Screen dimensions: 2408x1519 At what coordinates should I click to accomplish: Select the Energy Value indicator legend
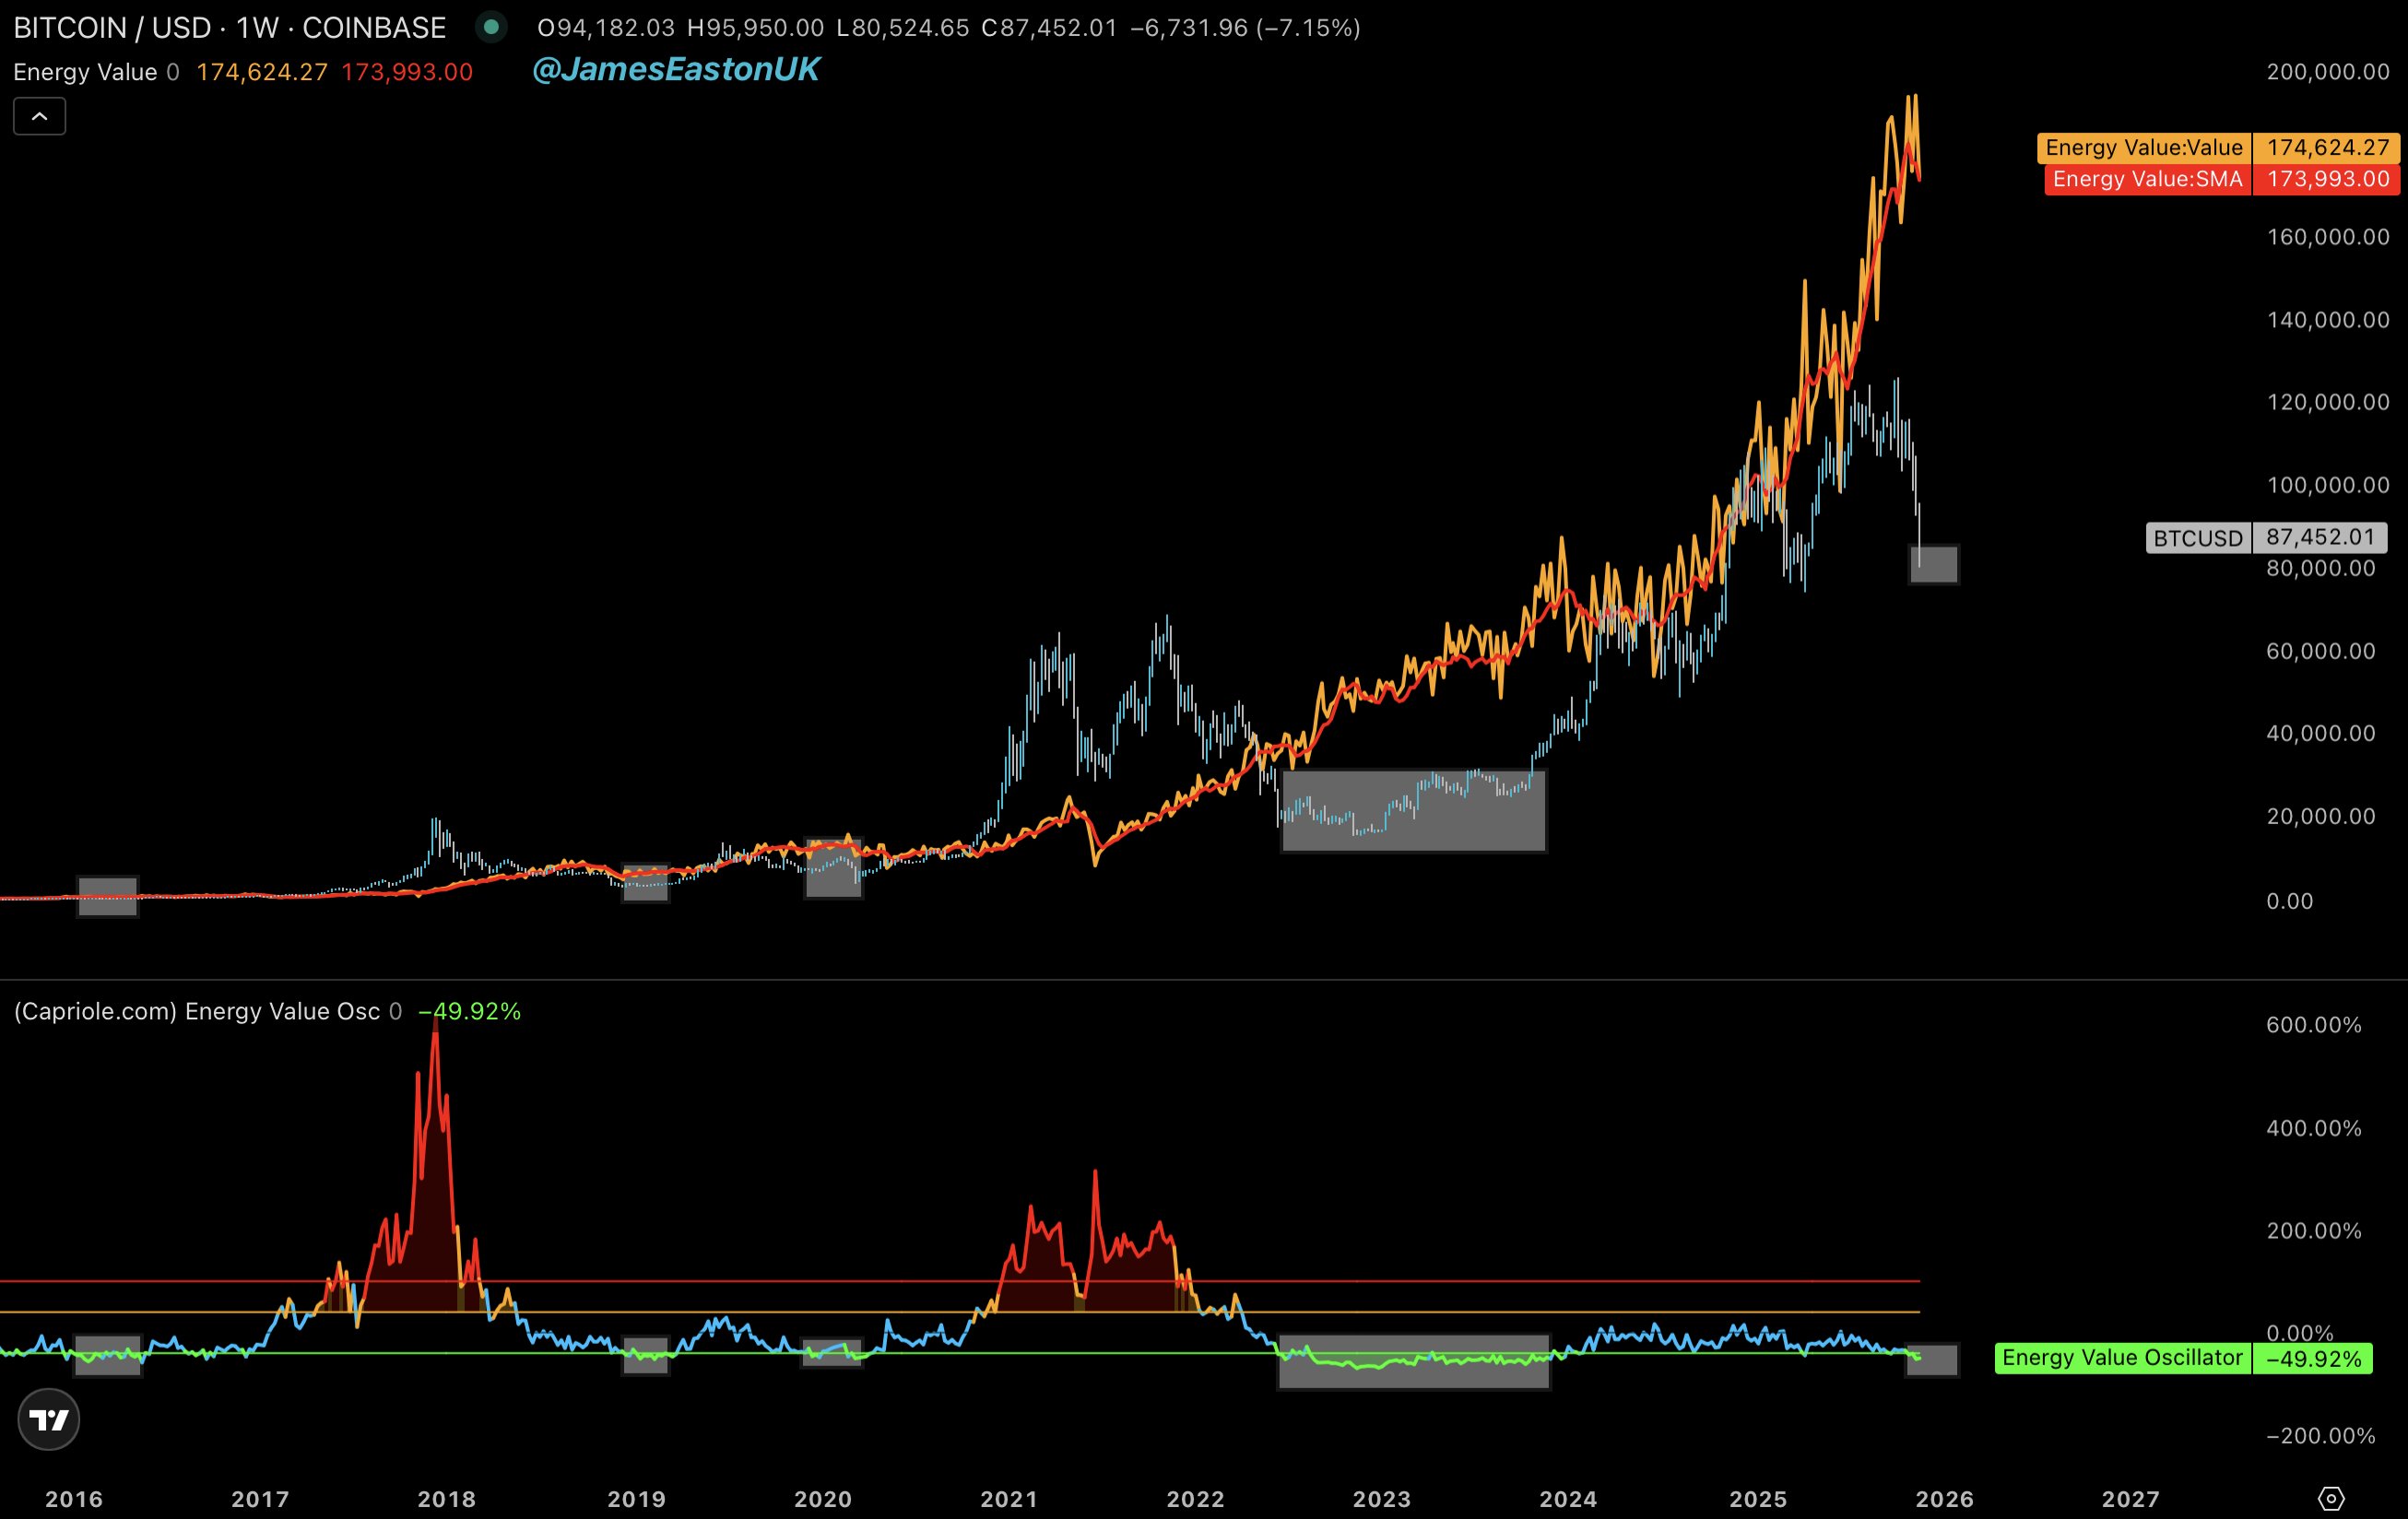click(x=85, y=72)
